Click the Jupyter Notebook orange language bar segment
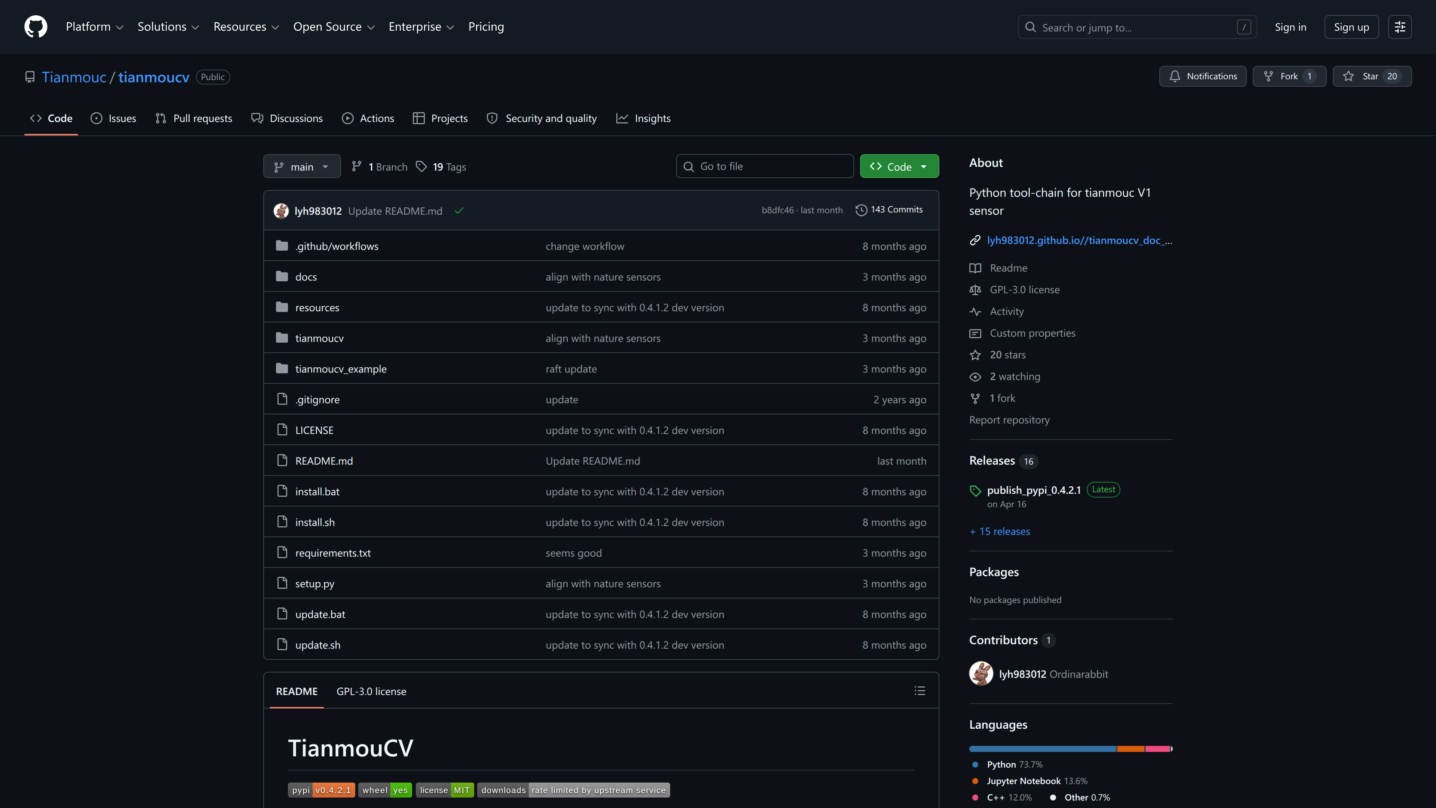Viewport: 1436px width, 808px height. tap(1130, 749)
